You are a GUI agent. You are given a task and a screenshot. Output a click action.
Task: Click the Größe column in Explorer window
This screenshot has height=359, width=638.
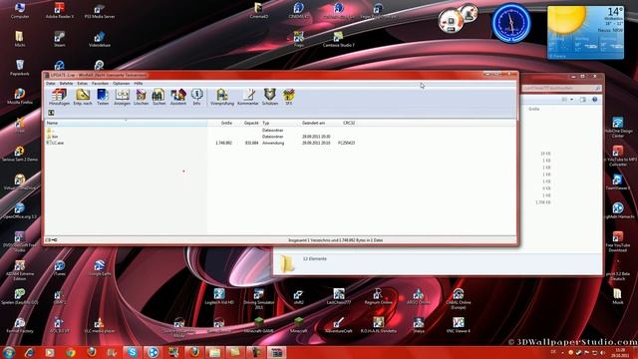[x=534, y=109]
